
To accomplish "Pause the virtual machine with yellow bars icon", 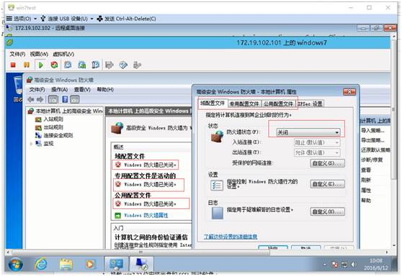I will point(27,65).
